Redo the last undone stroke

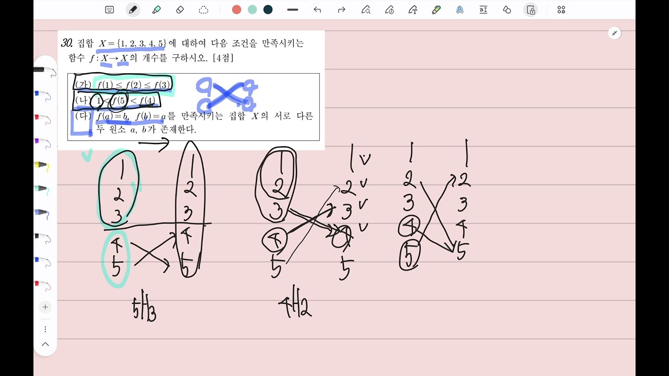[x=341, y=9]
